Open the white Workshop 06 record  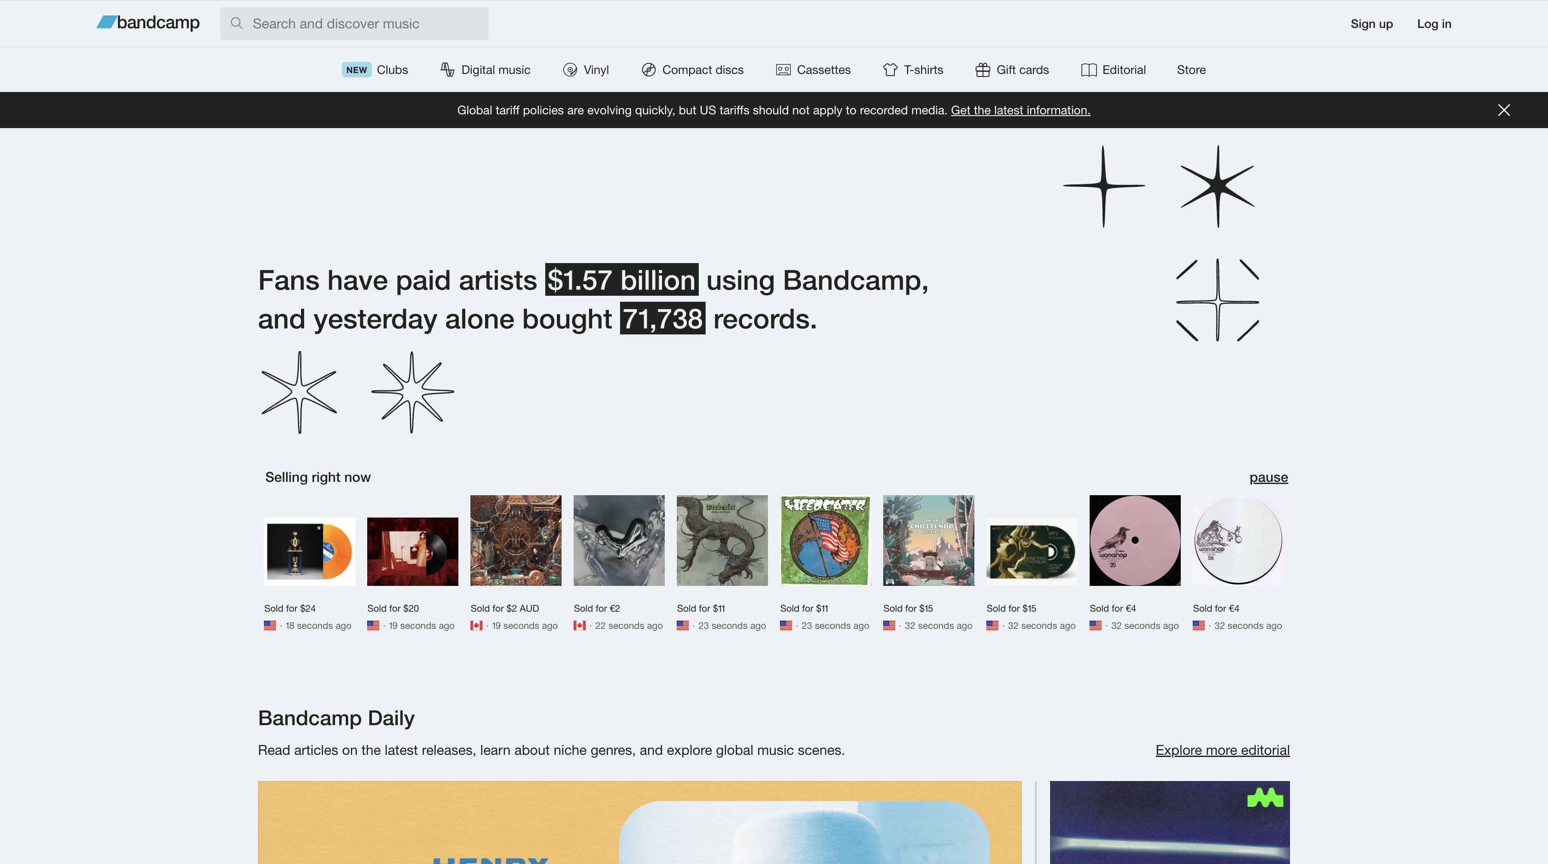[1238, 540]
